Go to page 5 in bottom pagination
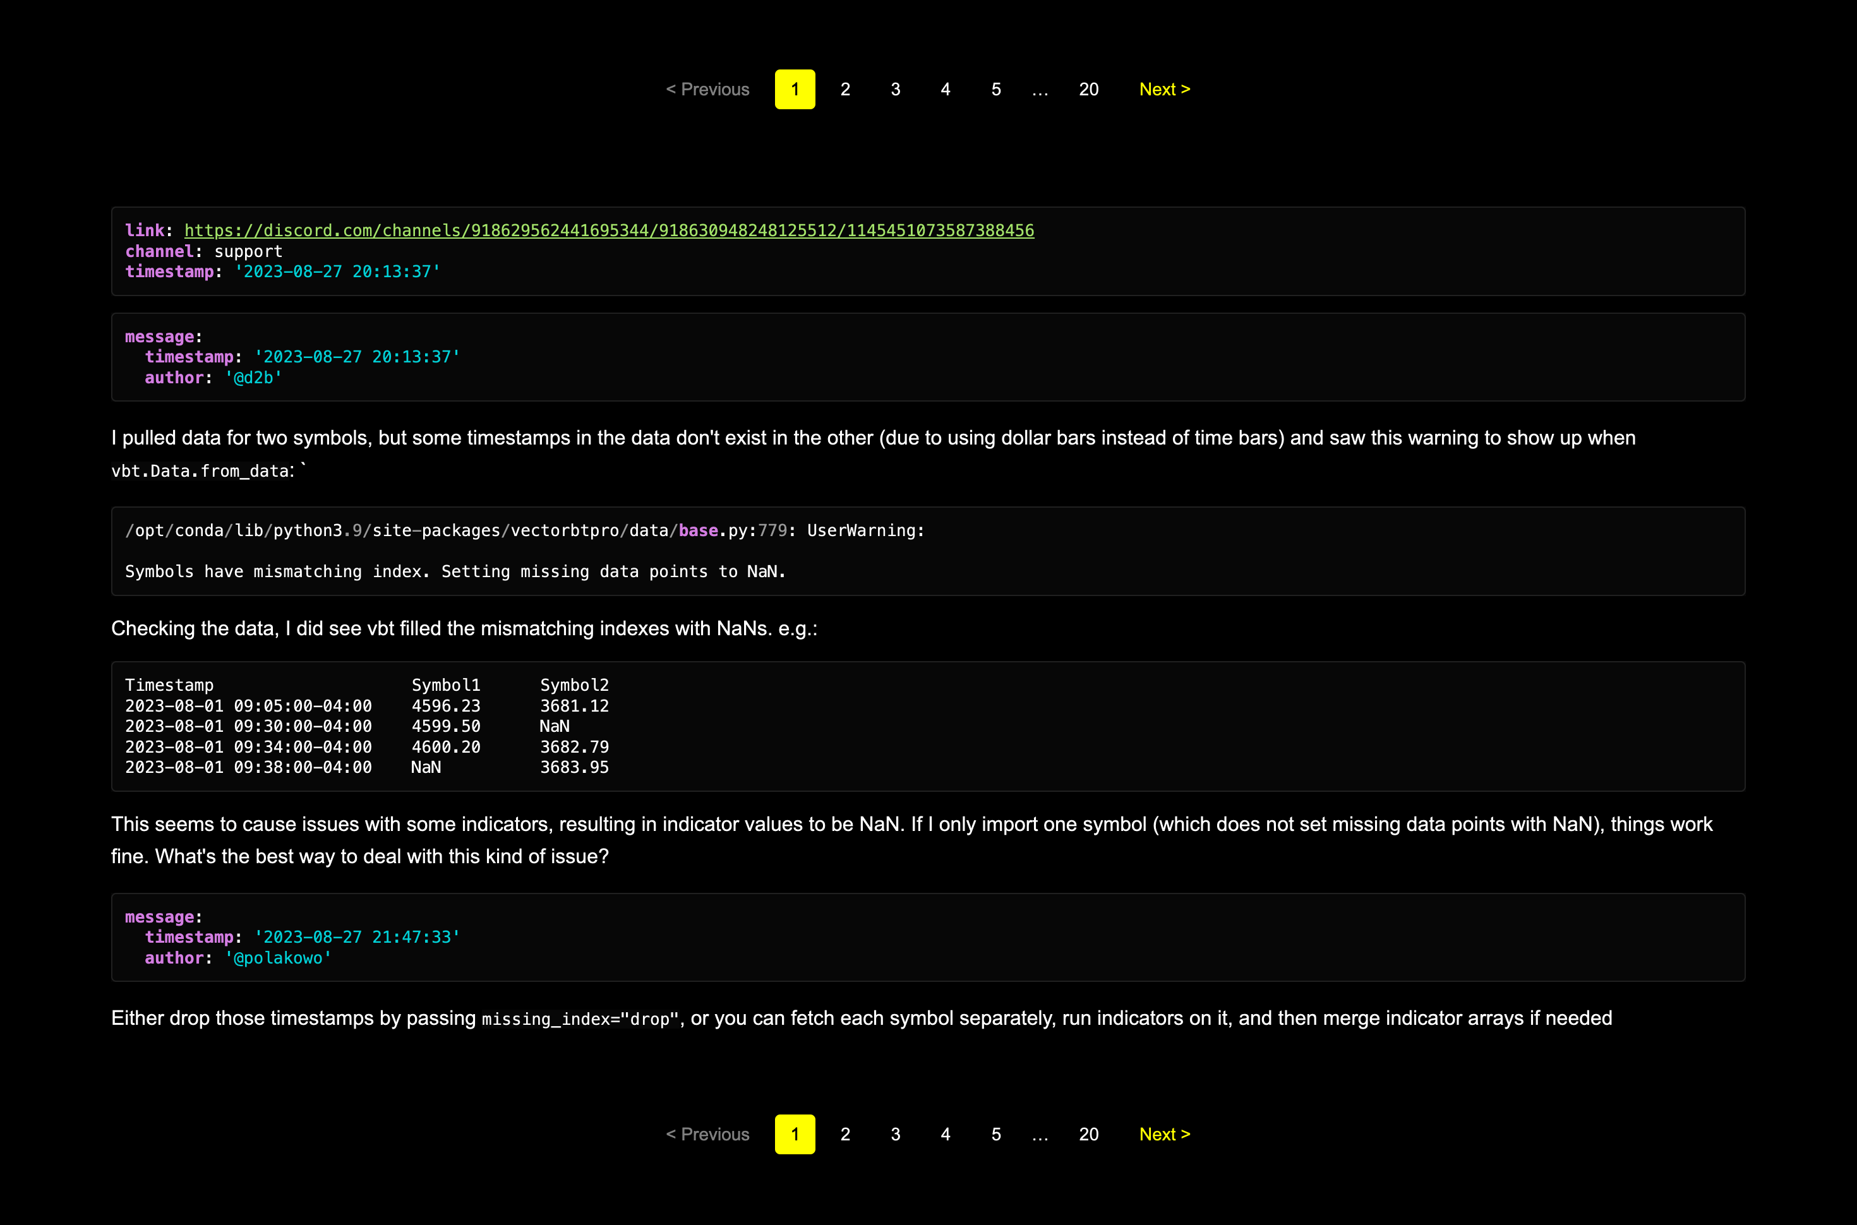Image resolution: width=1857 pixels, height=1225 pixels. tap(995, 1133)
